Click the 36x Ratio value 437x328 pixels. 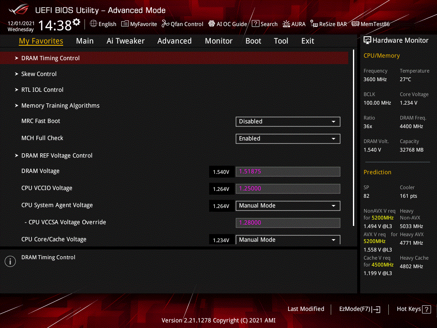pos(368,126)
